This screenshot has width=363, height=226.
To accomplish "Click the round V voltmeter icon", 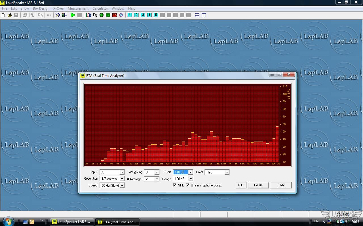I will point(121,15).
